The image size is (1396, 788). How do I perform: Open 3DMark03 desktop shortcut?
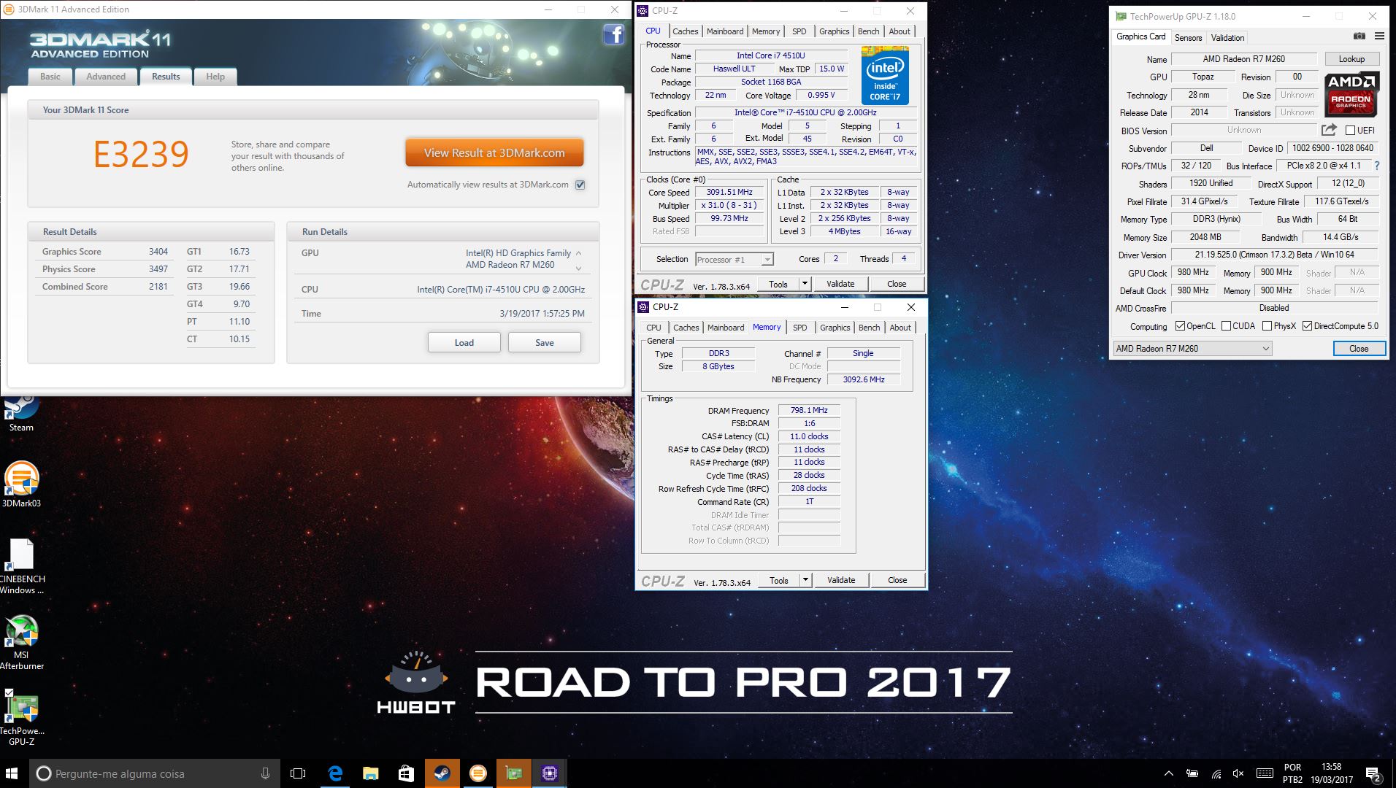coord(21,484)
